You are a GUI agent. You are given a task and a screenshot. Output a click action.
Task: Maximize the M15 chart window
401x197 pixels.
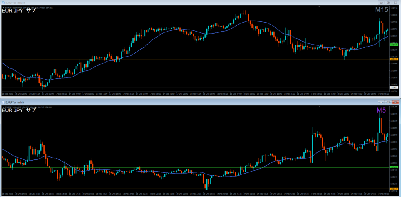(x=387, y=2)
